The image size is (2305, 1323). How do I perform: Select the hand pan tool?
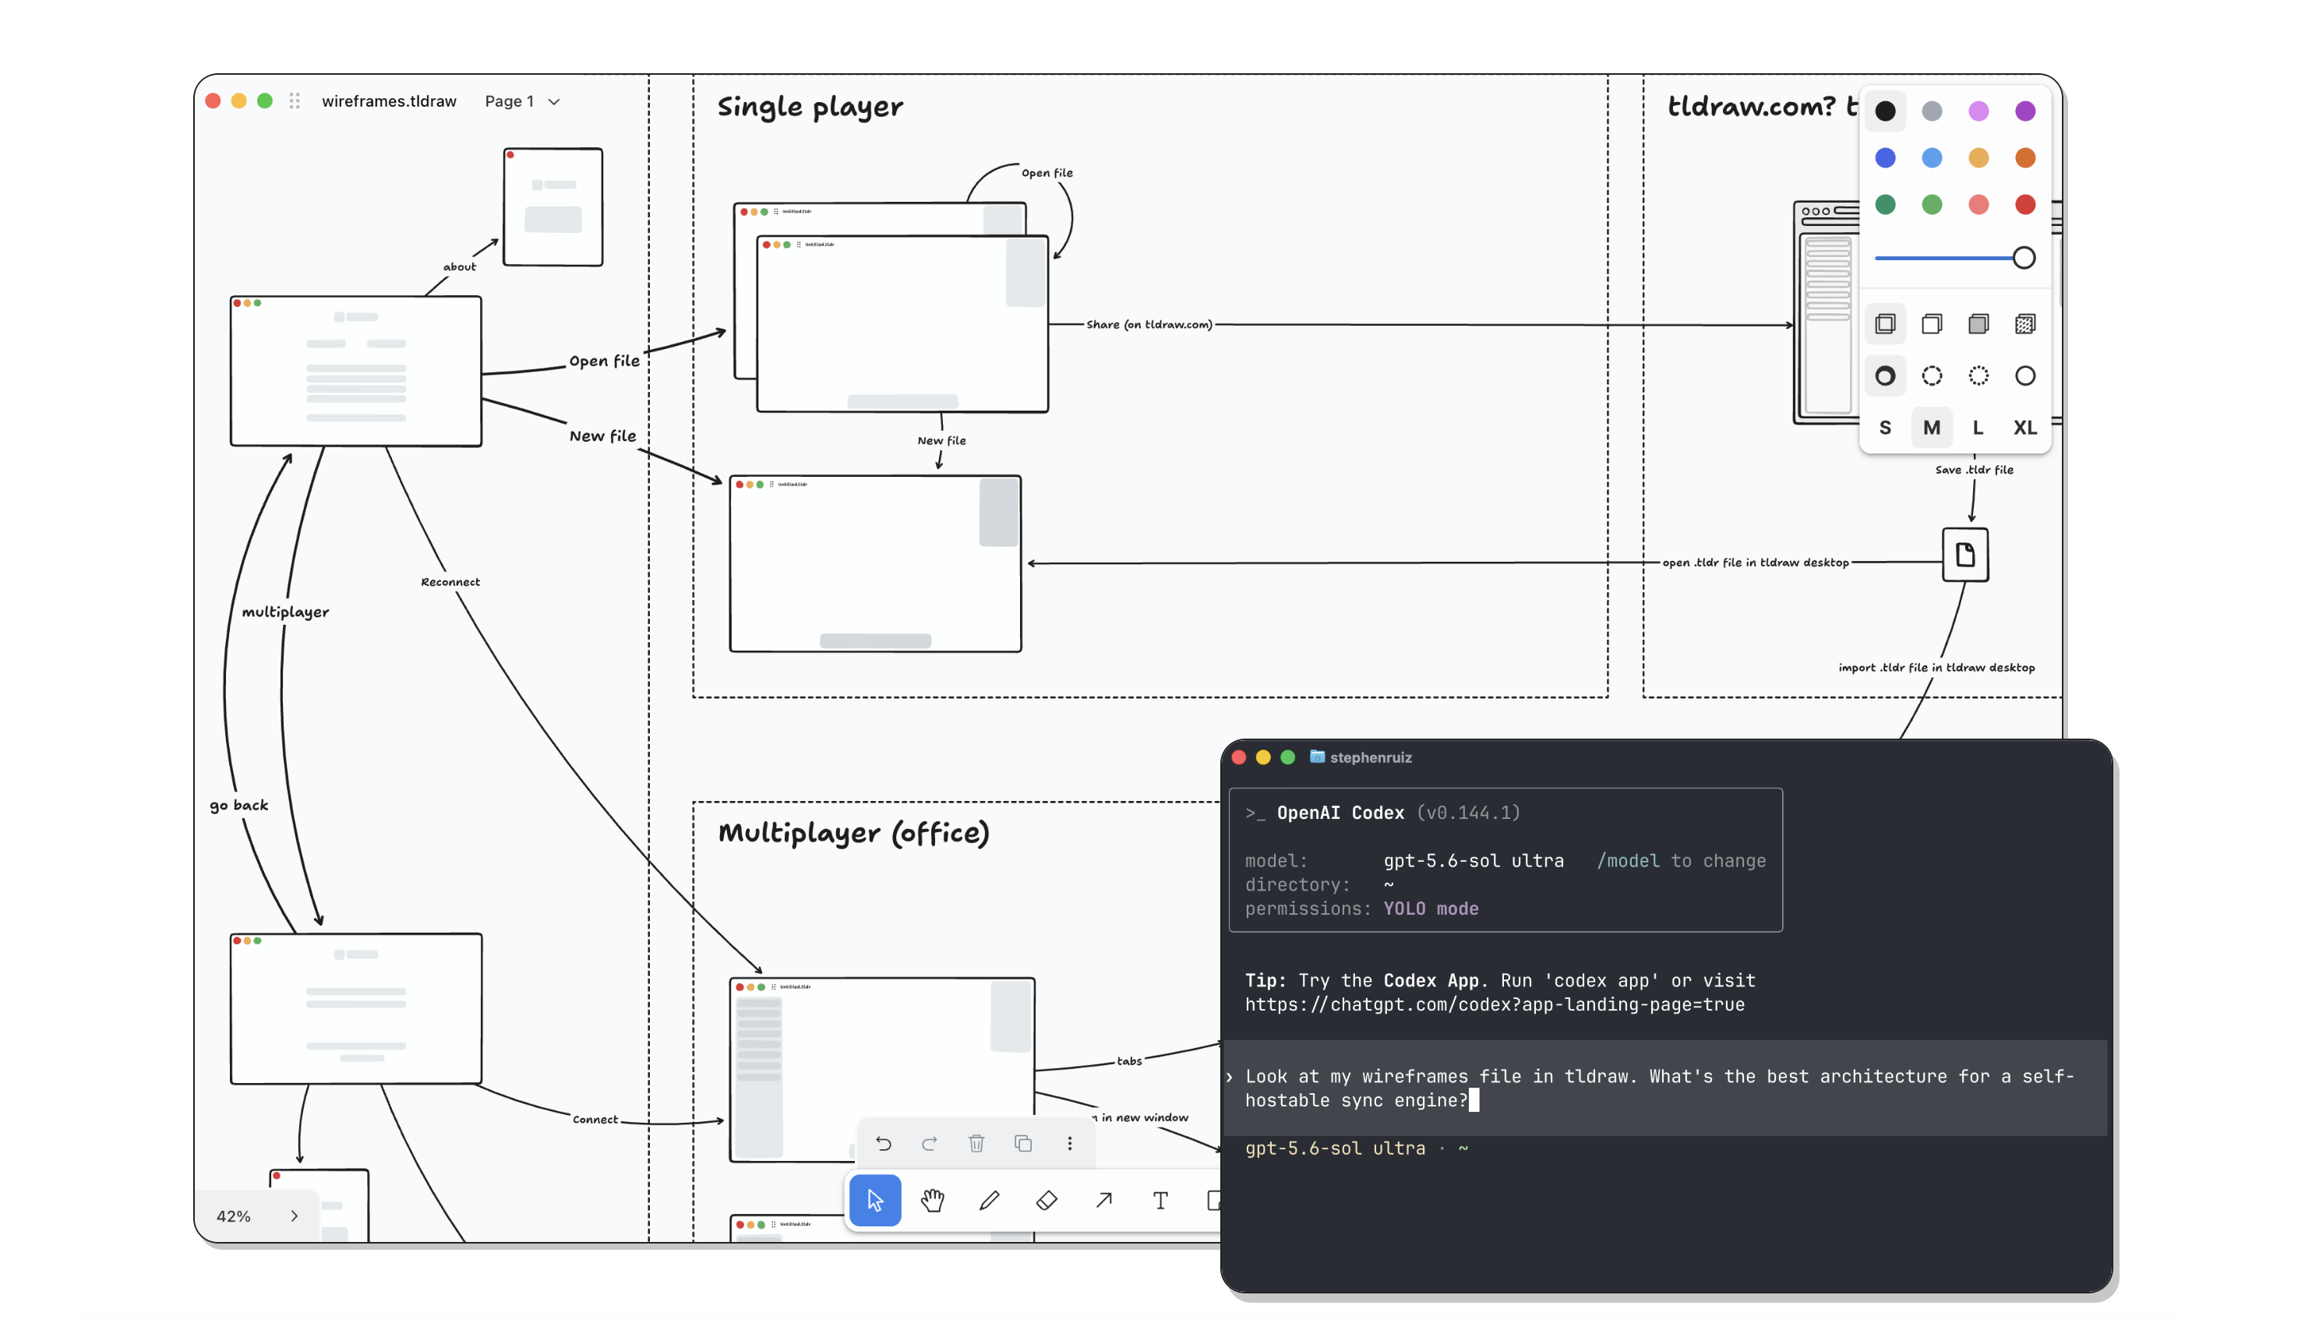pyautogui.click(x=932, y=1201)
